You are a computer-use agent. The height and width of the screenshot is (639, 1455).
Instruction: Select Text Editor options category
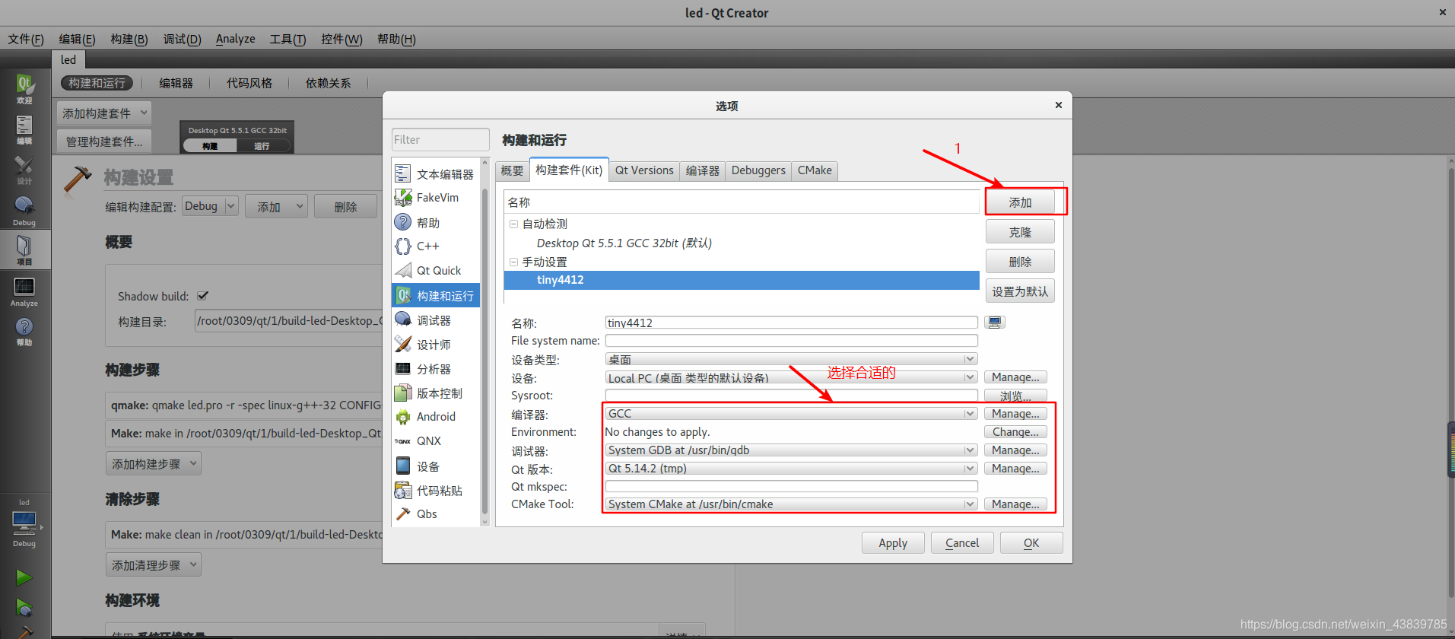point(436,174)
